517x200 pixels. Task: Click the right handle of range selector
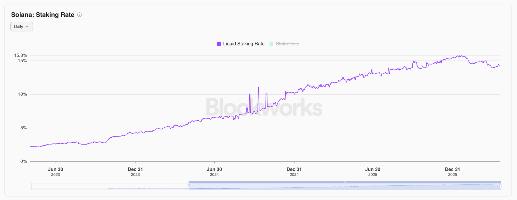[501, 186]
